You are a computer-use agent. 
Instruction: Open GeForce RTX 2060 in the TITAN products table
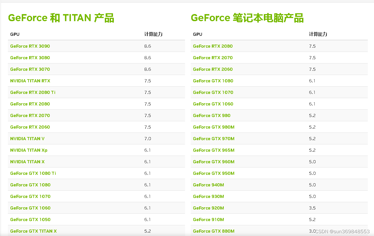(30, 127)
